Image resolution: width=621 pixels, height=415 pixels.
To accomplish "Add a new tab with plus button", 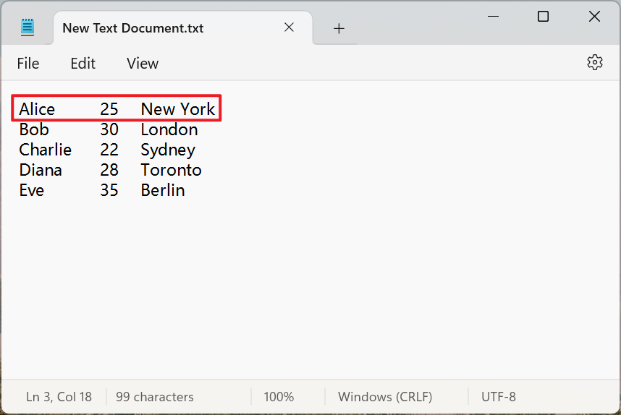I will pos(339,28).
